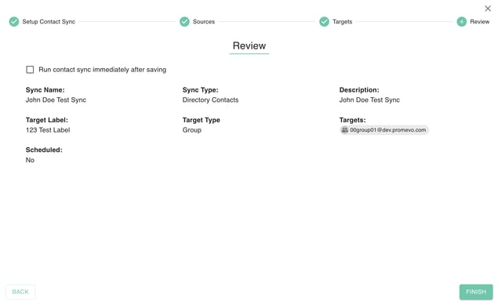The image size is (498, 301).
Task: Click the BACK button
Action: click(x=20, y=292)
